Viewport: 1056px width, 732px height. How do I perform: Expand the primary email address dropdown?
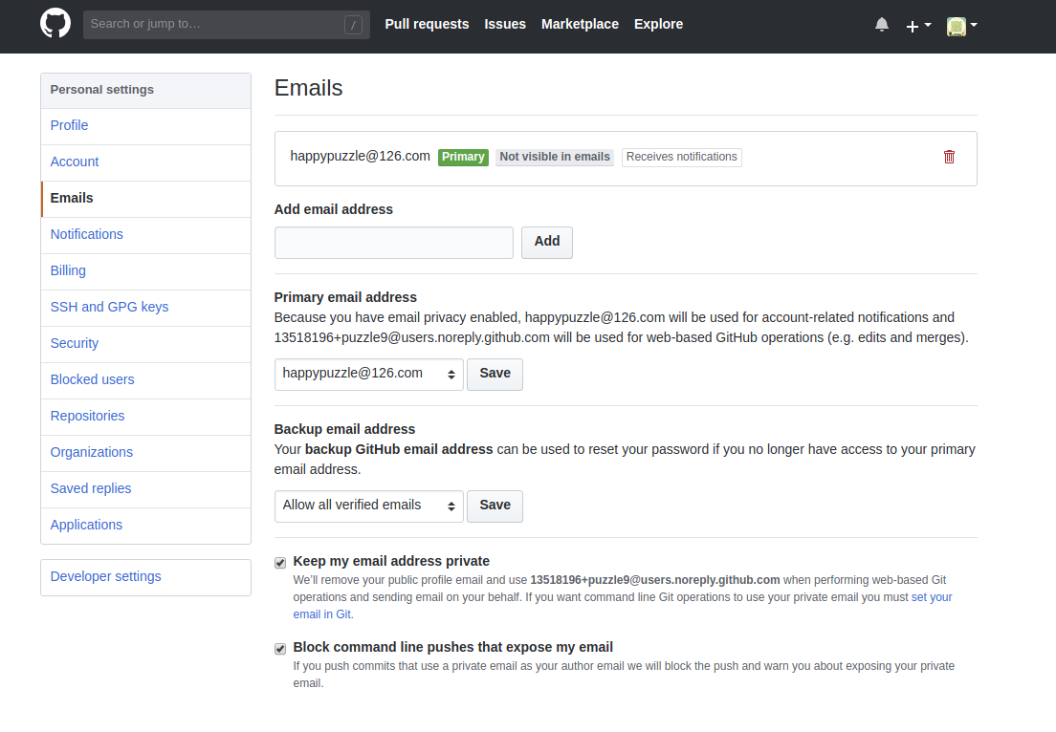(x=368, y=375)
